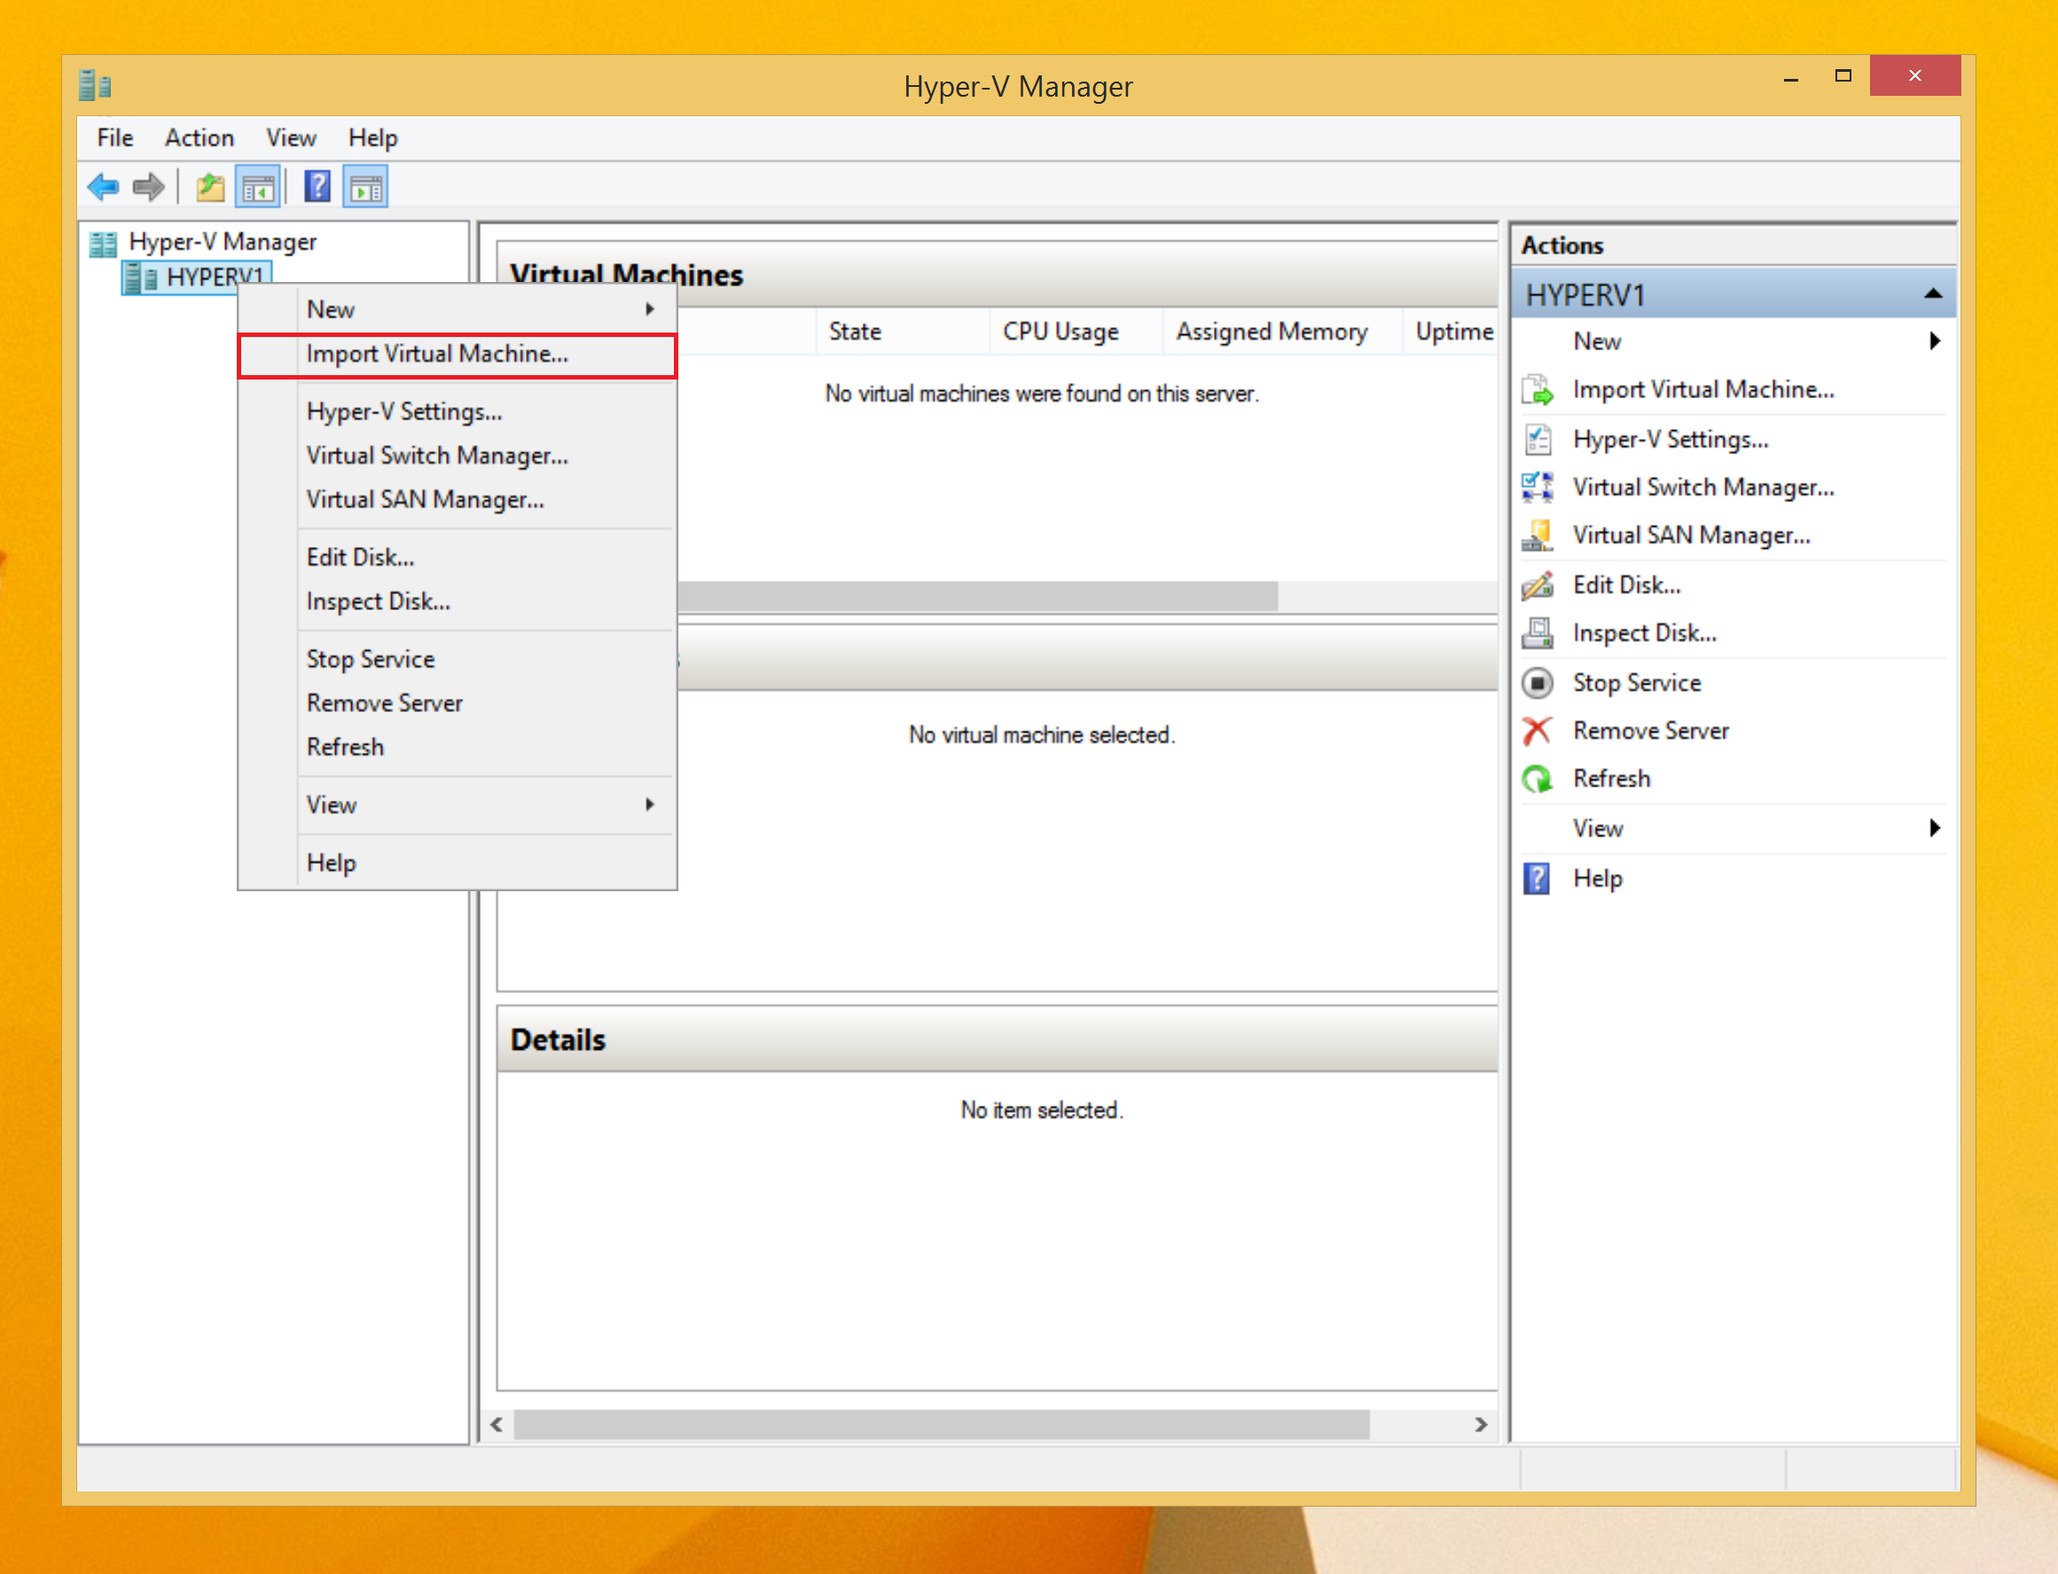Viewport: 2058px width, 1574px height.
Task: Choose Help in the context menu
Action: 458,863
